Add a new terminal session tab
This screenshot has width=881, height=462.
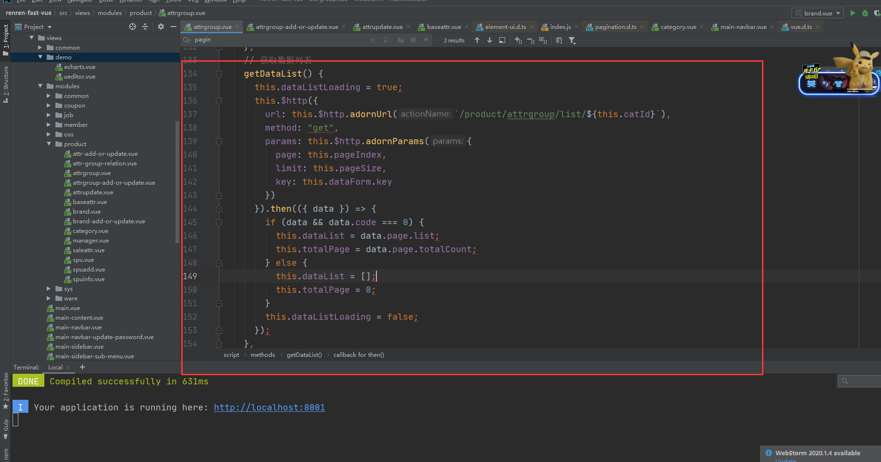tap(82, 367)
